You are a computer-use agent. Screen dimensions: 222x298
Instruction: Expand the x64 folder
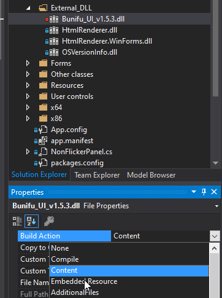pyautogui.click(x=28, y=108)
